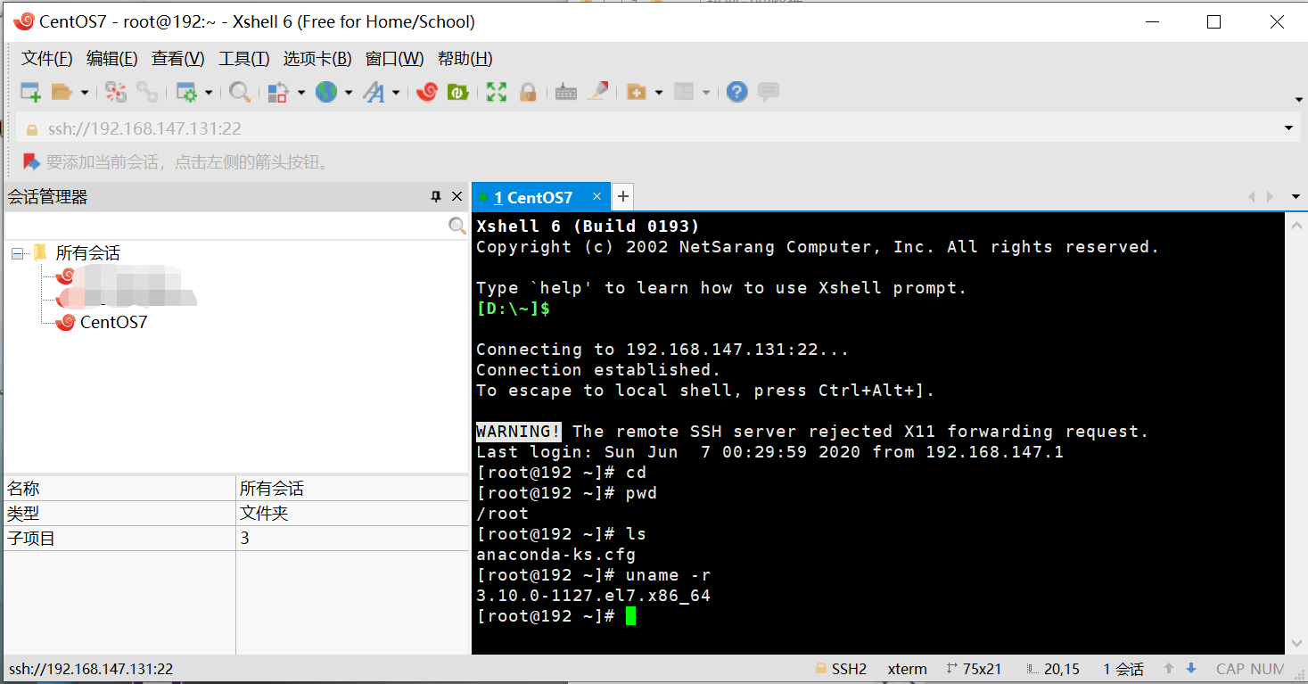Open the address bar history dropdown

tap(1288, 128)
